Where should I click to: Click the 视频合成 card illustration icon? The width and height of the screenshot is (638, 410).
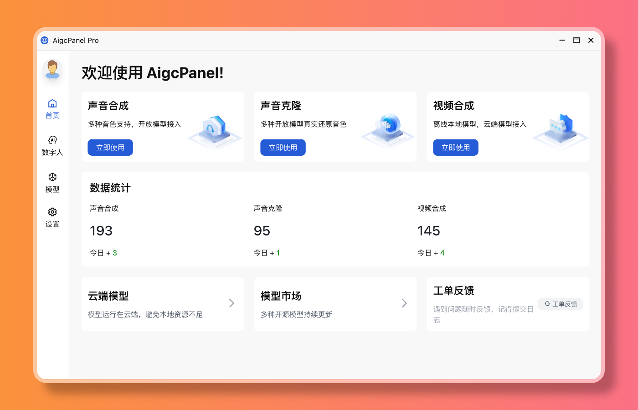click(x=560, y=129)
